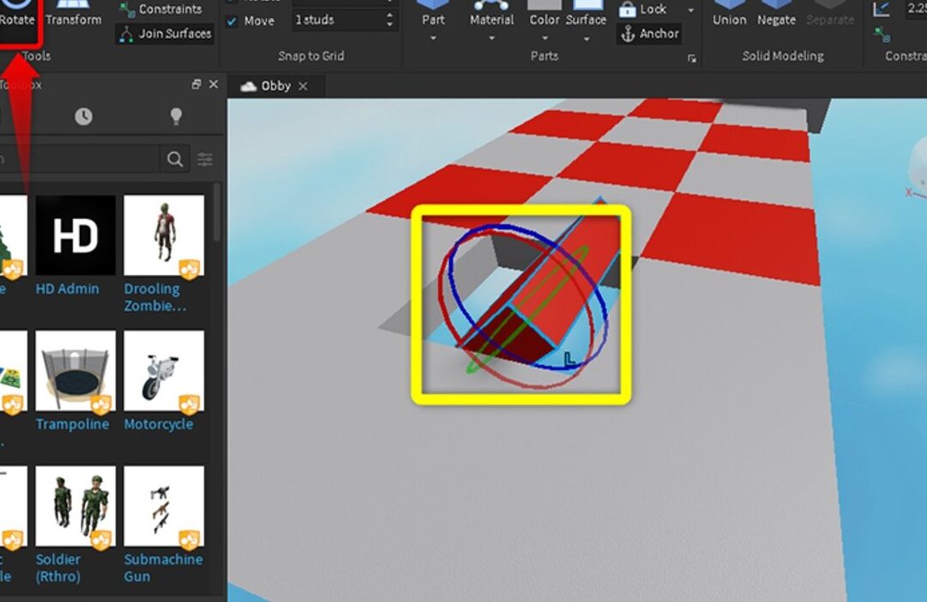Switch to the Obby place tab
The image size is (927, 602).
(273, 85)
